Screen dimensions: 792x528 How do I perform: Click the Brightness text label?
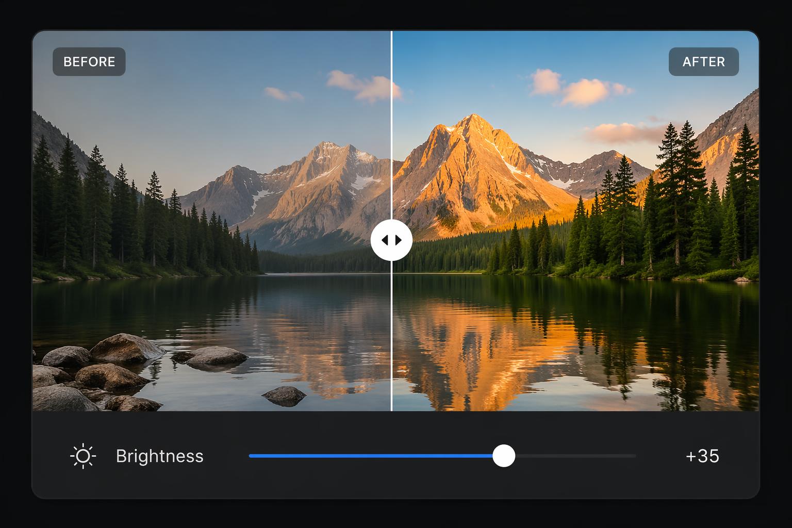click(x=160, y=456)
